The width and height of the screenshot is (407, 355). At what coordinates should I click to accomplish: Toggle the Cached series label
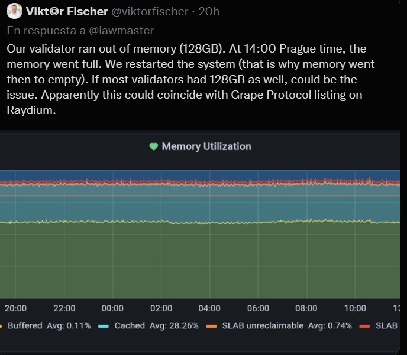(x=128, y=325)
